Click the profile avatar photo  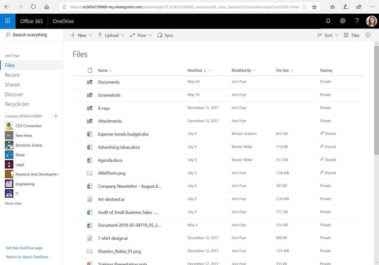point(371,21)
